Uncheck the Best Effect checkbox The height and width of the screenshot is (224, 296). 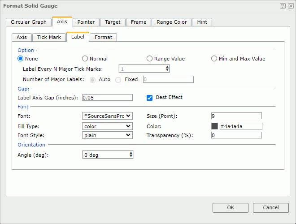[x=150, y=98]
